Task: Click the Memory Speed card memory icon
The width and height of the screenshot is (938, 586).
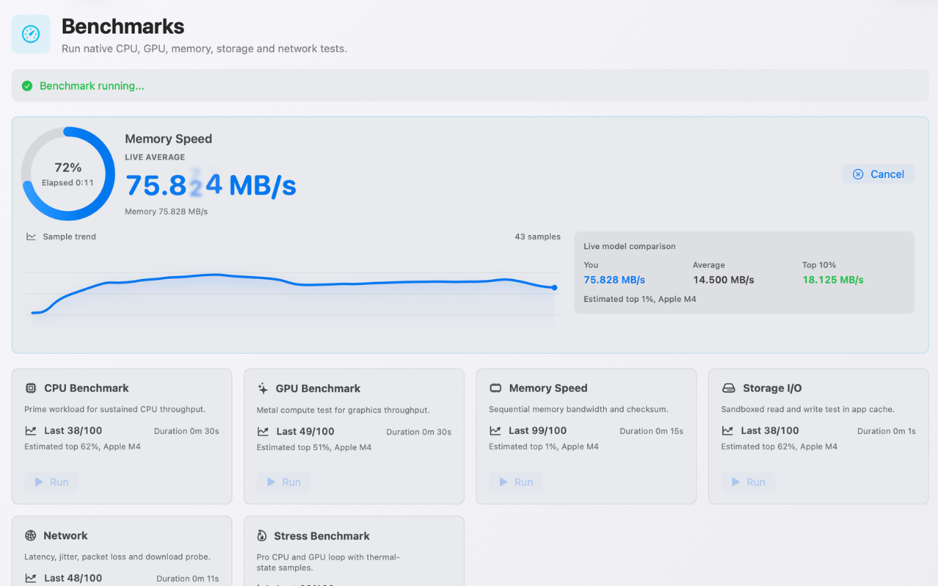Action: pos(495,388)
